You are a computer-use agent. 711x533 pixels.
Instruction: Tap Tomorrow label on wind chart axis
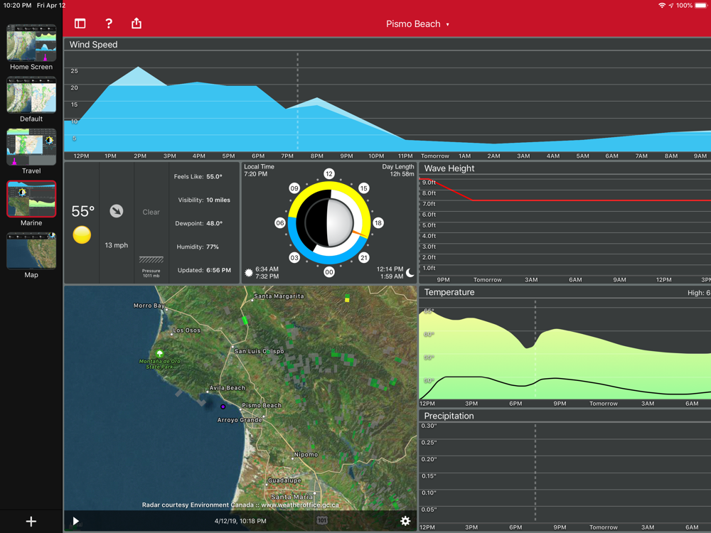pyautogui.click(x=435, y=156)
